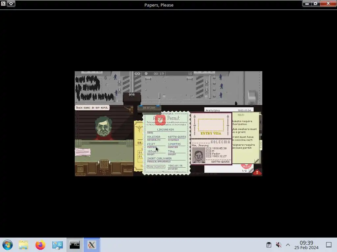337x252 pixels.
Task: Click the score value 10 in the top bar
Action: (190, 74)
